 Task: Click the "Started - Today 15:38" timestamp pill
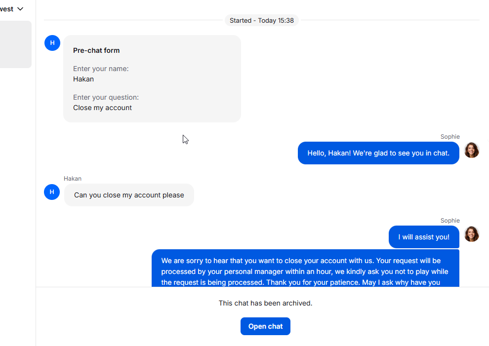(x=261, y=20)
